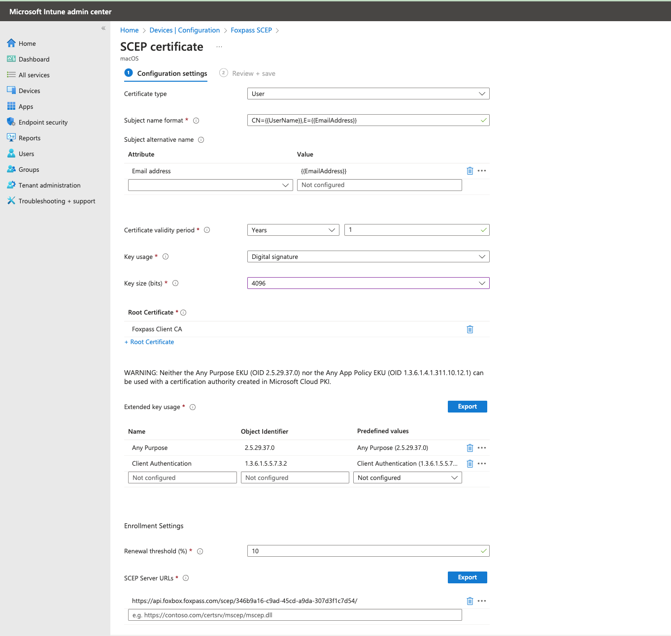This screenshot has width=671, height=636.
Task: Delete the SCEP server URL entry
Action: 470,601
